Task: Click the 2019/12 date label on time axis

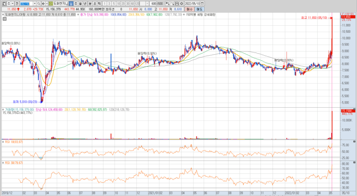Action: coord(7,193)
